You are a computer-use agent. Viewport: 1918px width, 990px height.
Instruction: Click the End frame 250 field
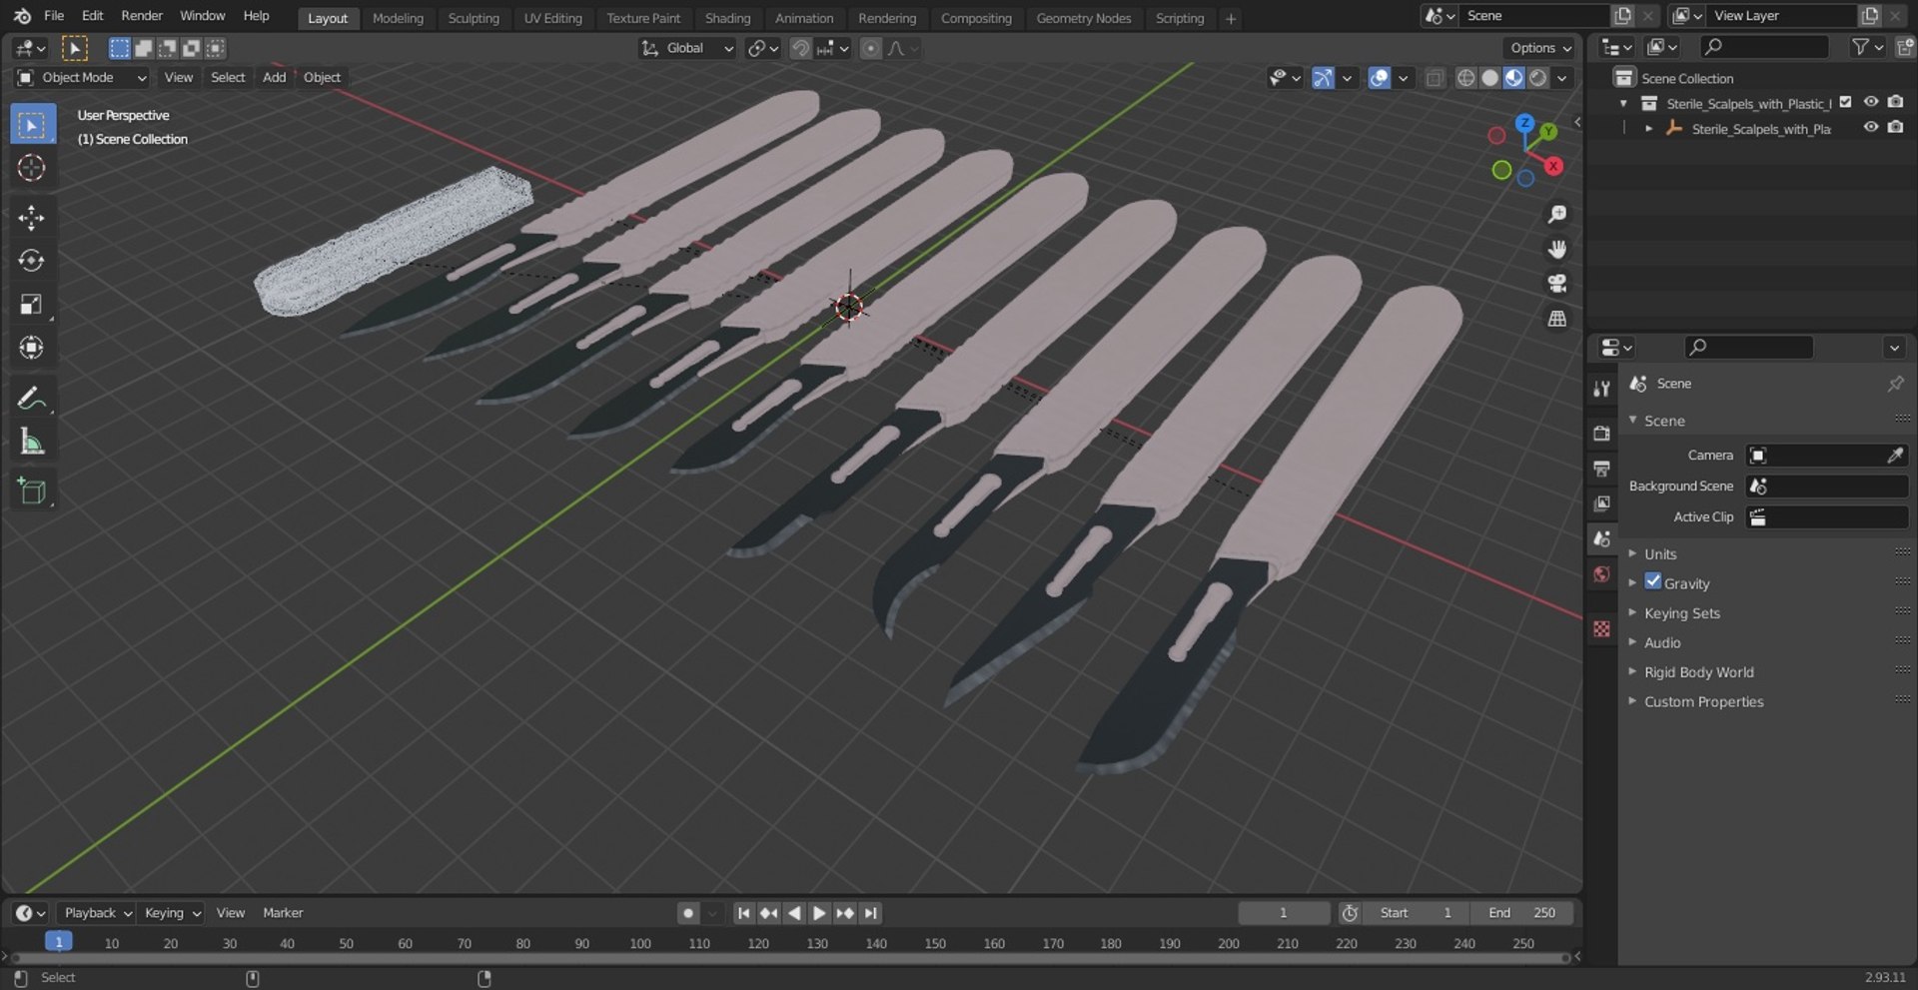[1522, 912]
